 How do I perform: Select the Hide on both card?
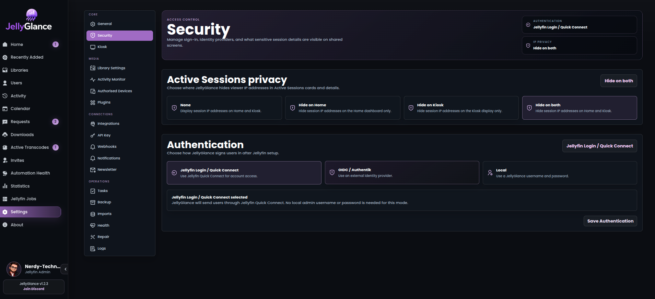580,108
